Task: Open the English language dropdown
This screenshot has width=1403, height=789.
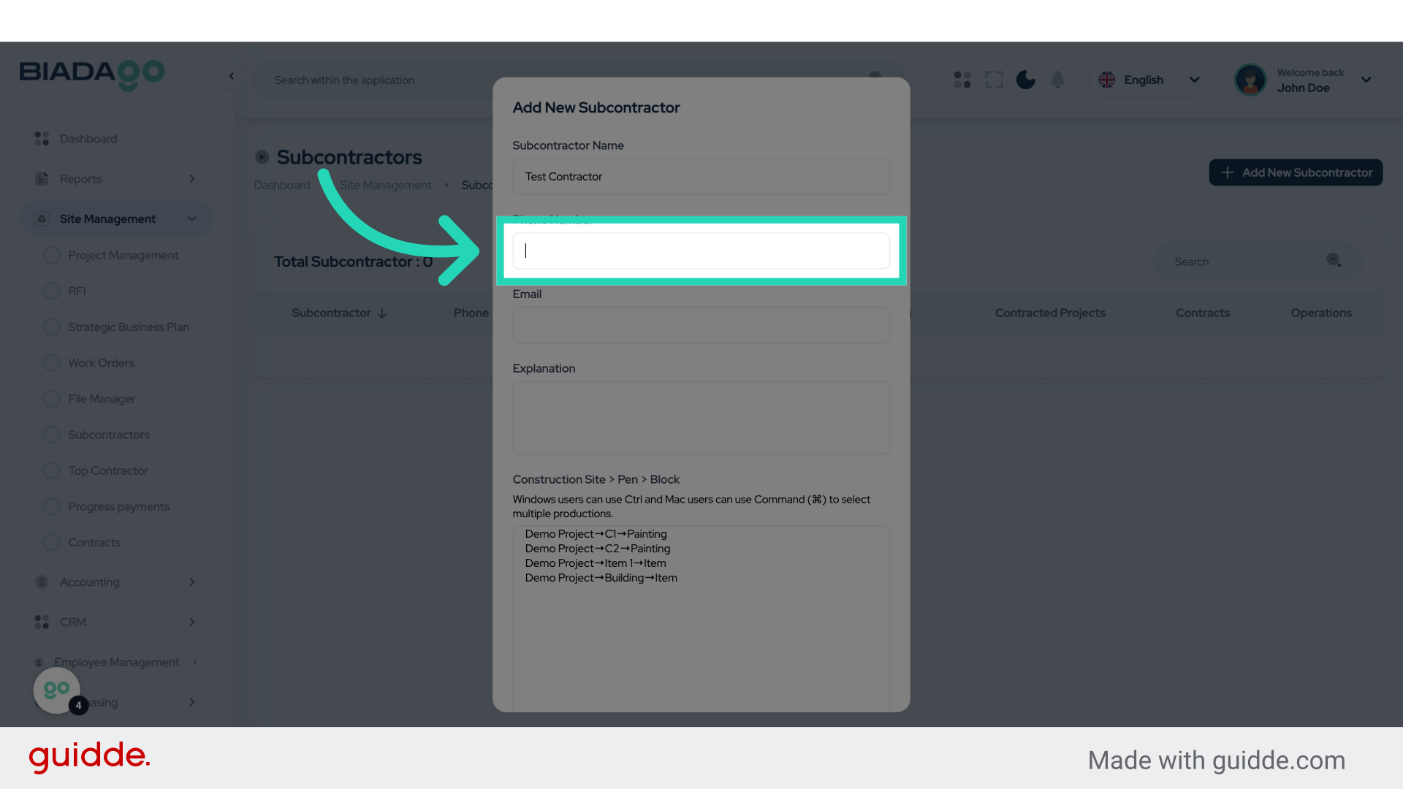Action: coord(1149,80)
